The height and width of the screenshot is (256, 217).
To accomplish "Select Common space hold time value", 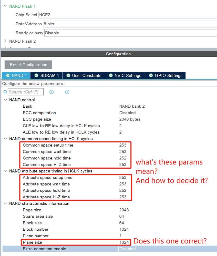I will (x=123, y=158).
